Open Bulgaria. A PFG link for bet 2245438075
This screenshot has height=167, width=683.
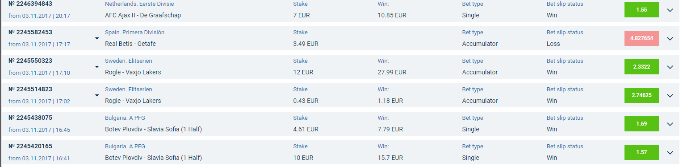[125, 118]
